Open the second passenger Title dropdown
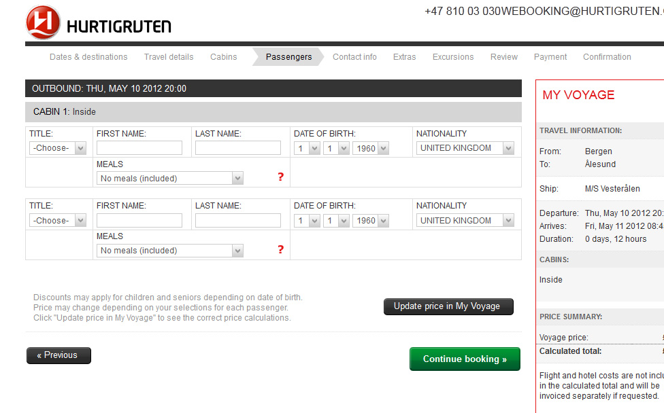This screenshot has height=413, width=664. [x=58, y=220]
